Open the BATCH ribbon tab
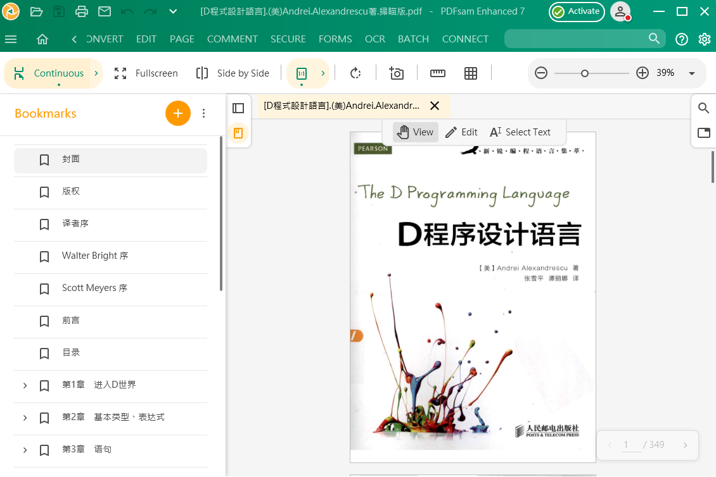The height and width of the screenshot is (477, 716). click(x=413, y=39)
